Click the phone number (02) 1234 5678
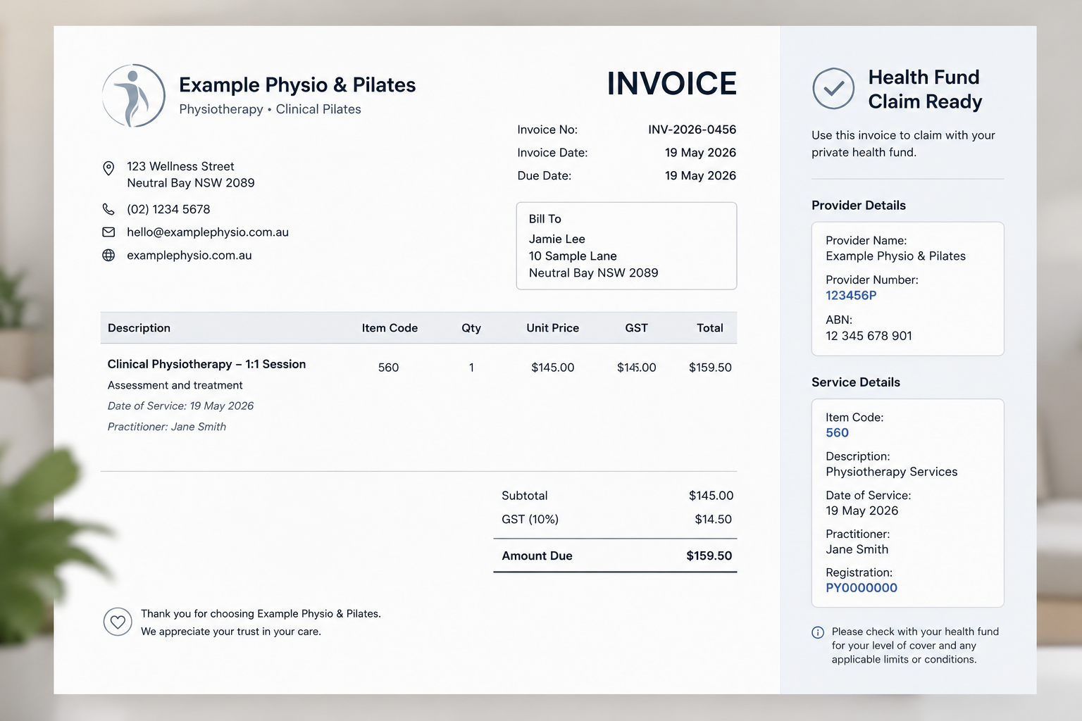The image size is (1082, 721). (x=168, y=209)
